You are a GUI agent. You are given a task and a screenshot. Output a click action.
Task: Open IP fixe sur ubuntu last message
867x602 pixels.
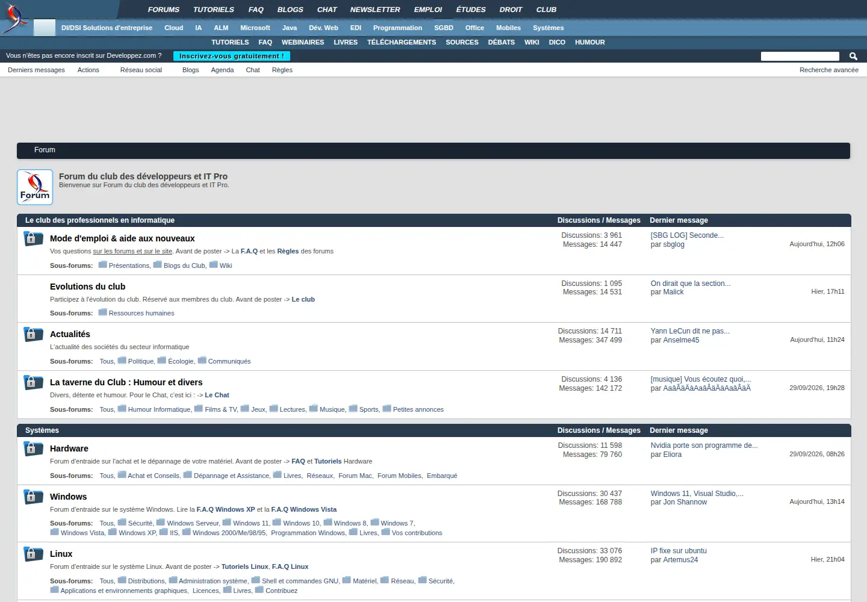679,551
